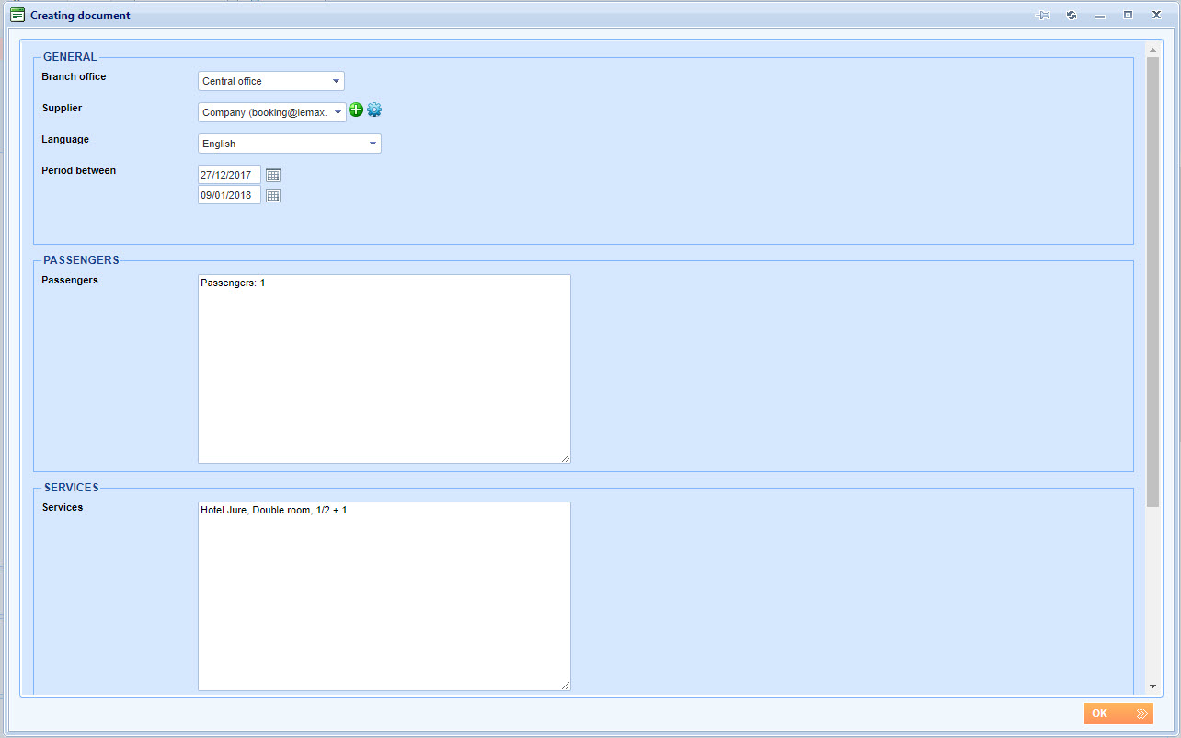The height and width of the screenshot is (738, 1181).
Task: Open supplier settings gear icon
Action: coord(374,110)
